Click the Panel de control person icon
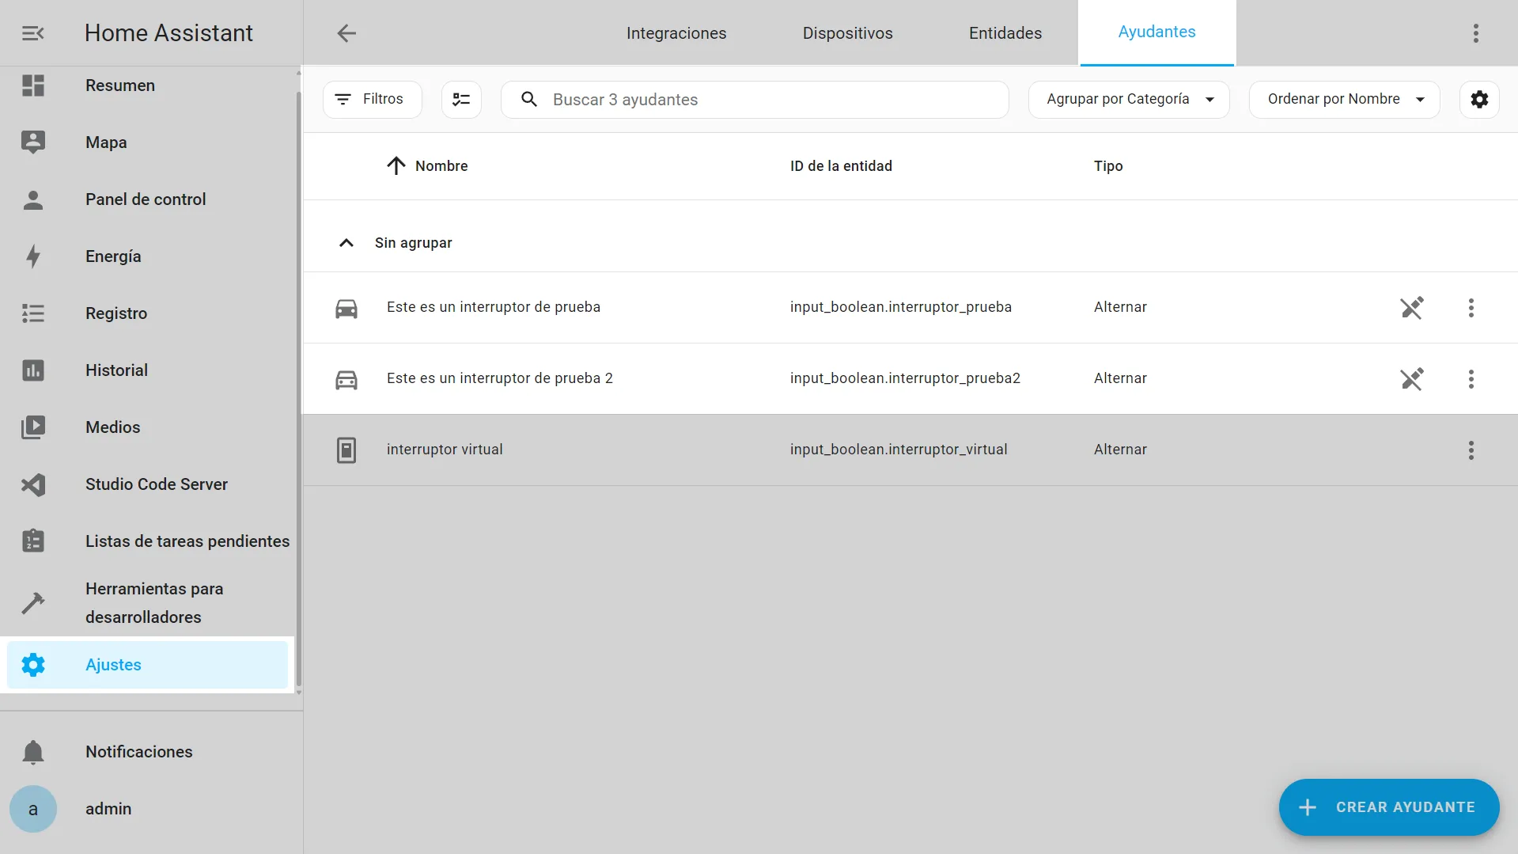The width and height of the screenshot is (1518, 854). pos(33,199)
